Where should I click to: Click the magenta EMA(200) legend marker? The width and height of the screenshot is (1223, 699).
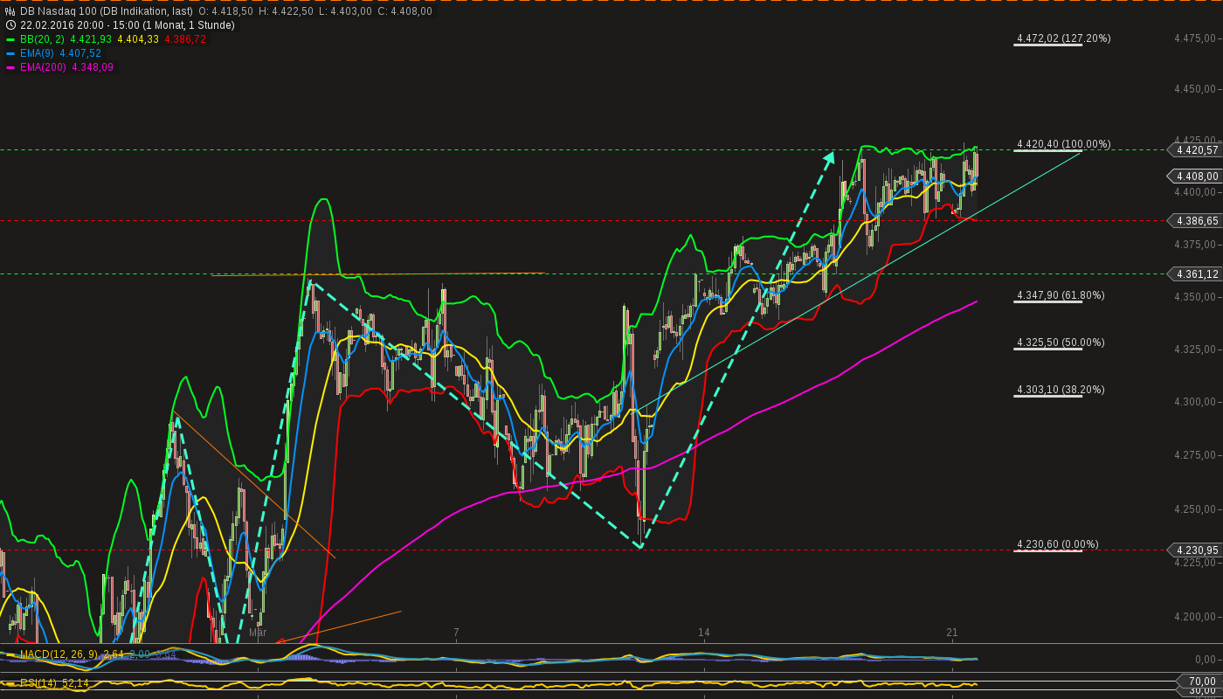click(x=12, y=66)
